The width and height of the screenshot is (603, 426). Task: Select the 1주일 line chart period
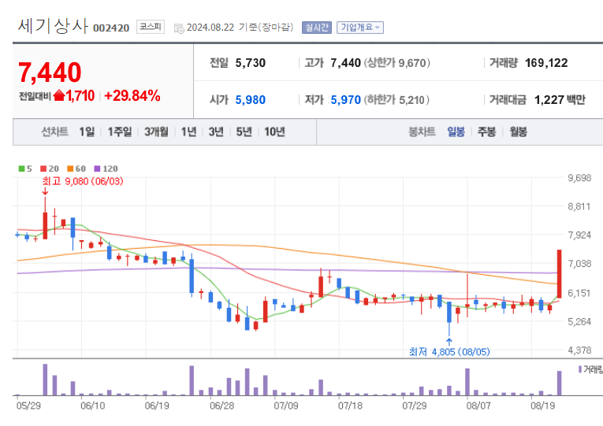[x=121, y=132]
